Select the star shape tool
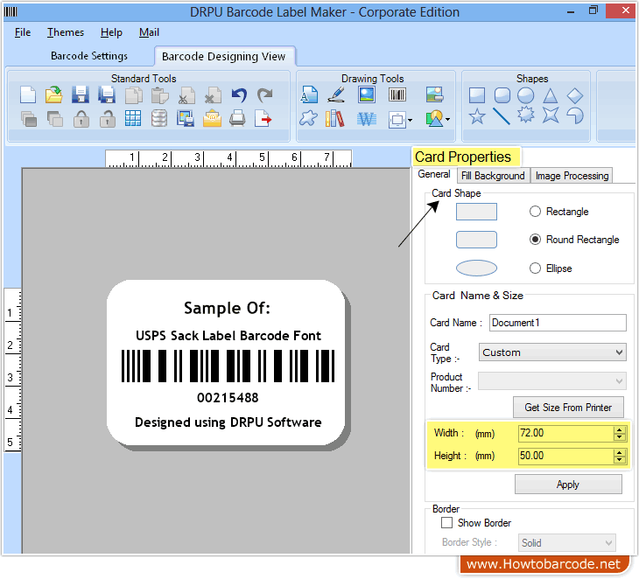This screenshot has width=639, height=579. (477, 117)
